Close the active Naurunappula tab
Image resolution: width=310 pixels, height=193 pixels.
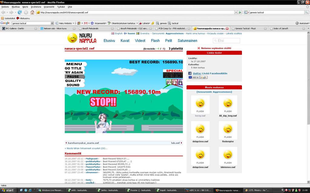click(227, 28)
